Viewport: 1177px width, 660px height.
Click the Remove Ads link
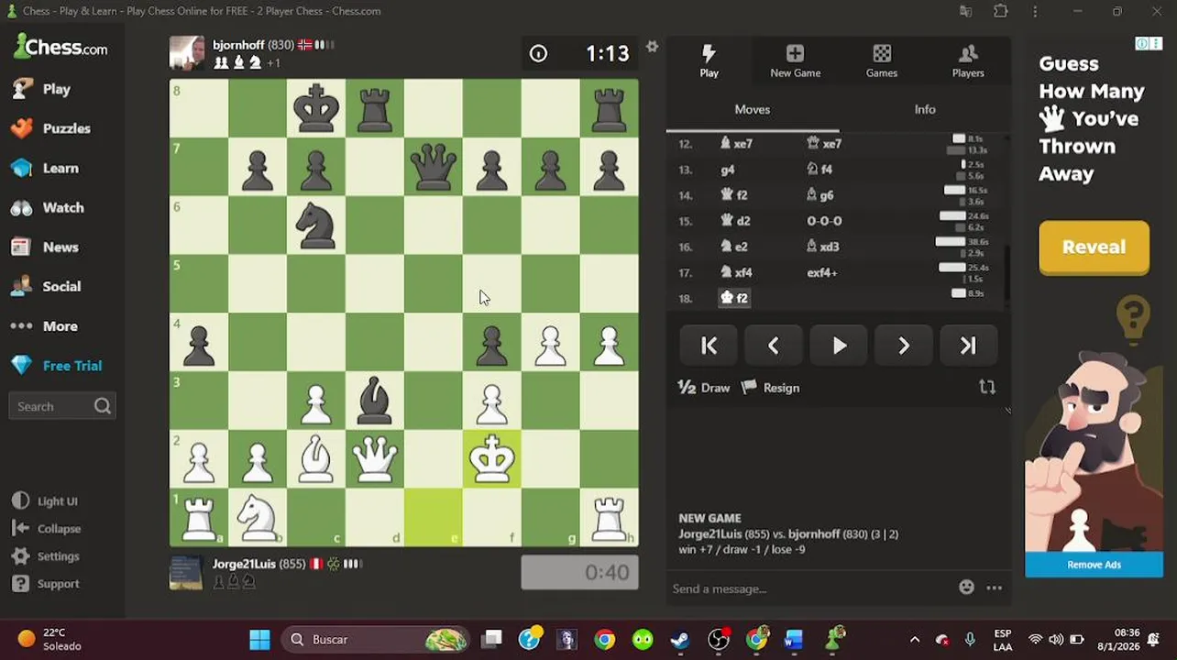pos(1094,565)
